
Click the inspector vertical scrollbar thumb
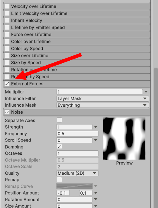click(x=156, y=138)
